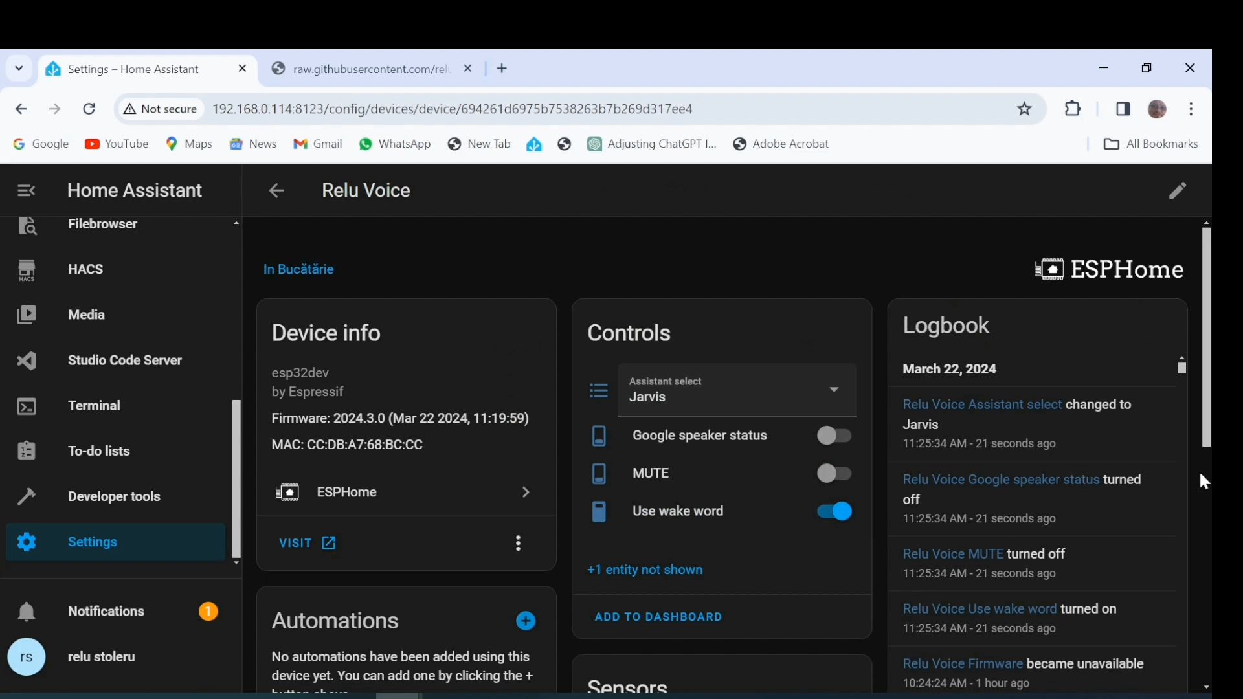Image resolution: width=1243 pixels, height=699 pixels.
Task: Open Relu Voice Google speaker status link
Action: point(1001,480)
